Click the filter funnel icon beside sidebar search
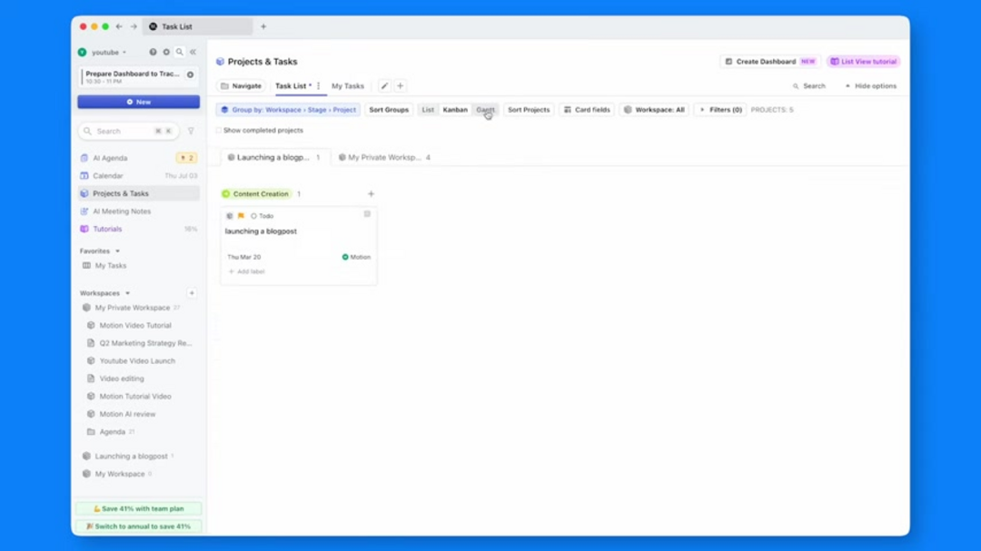The image size is (981, 551). tap(189, 131)
